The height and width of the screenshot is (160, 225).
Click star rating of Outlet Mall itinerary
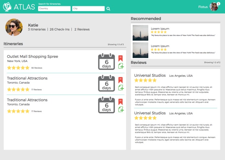[18, 68]
